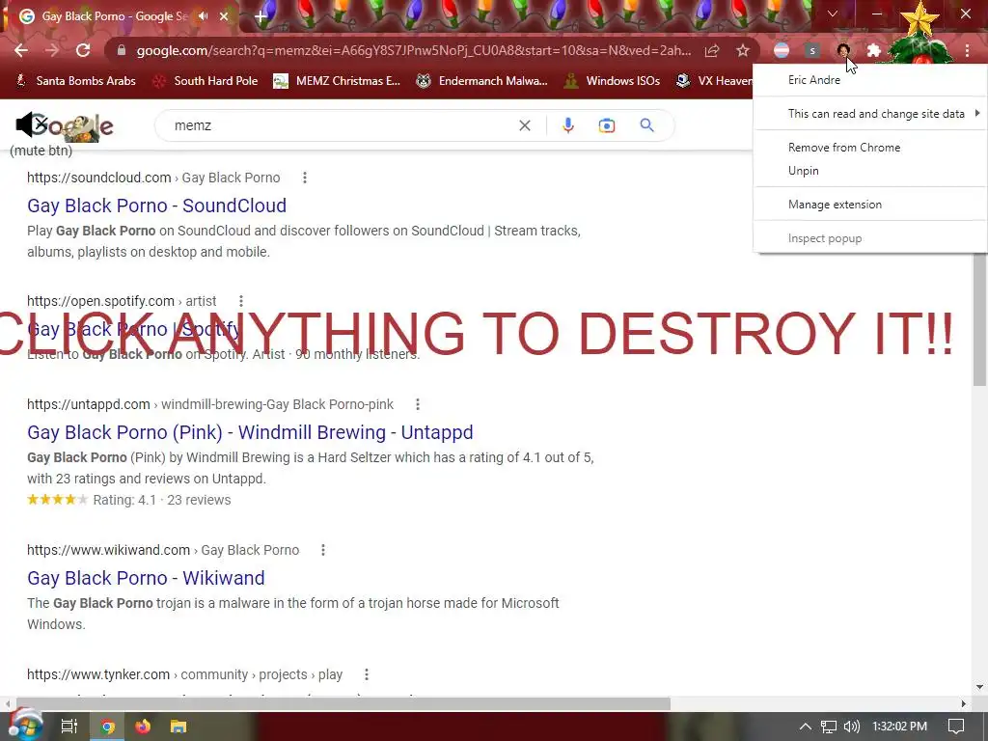988x741 pixels.
Task: Search by image with the camera icon
Action: coord(606,125)
